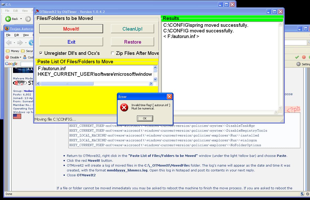Open Edit menu in Firefox window
Viewport: 310px width, 200px height.
click(17, 35)
